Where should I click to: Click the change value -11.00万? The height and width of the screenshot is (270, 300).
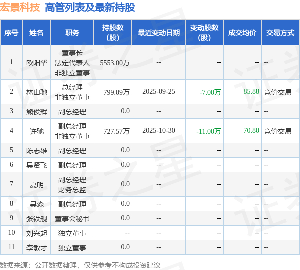[x=208, y=131]
